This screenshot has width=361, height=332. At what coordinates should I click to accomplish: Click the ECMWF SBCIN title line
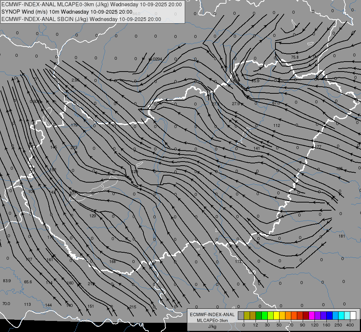click(x=81, y=19)
